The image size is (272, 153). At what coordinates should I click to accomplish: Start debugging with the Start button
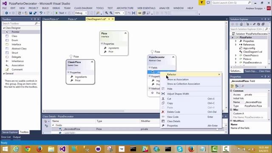pos(60,13)
